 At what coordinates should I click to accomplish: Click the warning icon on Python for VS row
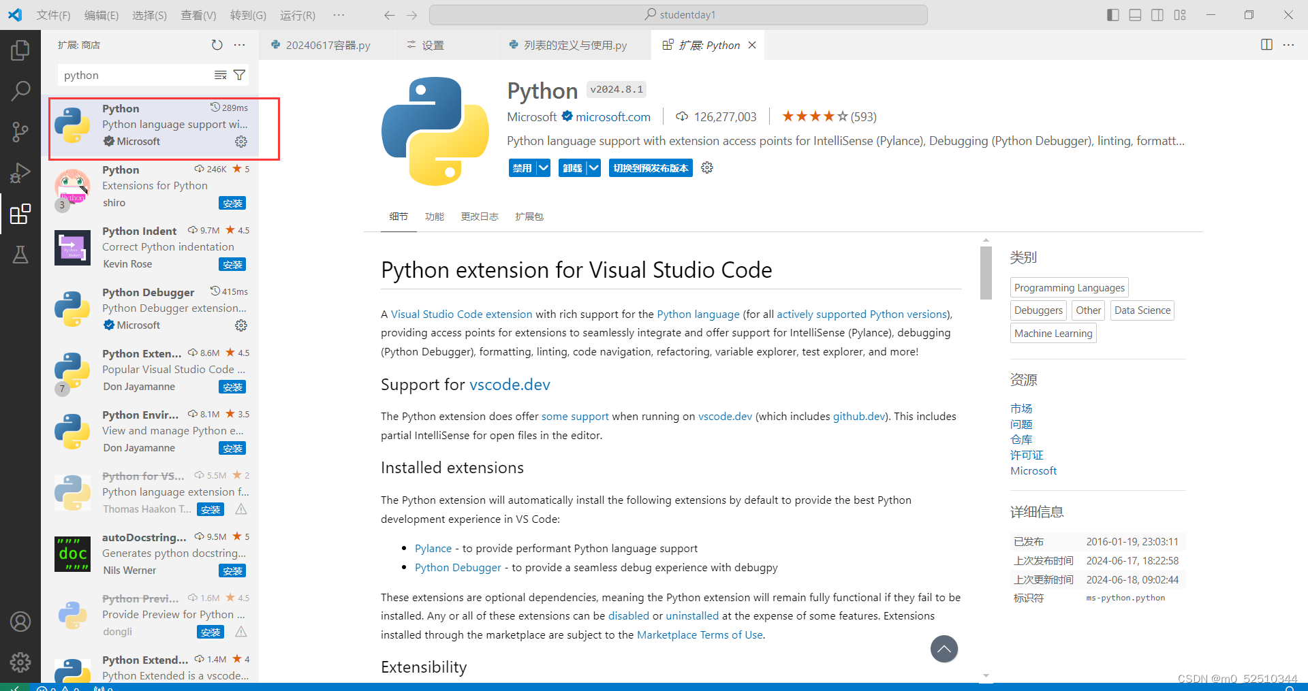point(241,509)
